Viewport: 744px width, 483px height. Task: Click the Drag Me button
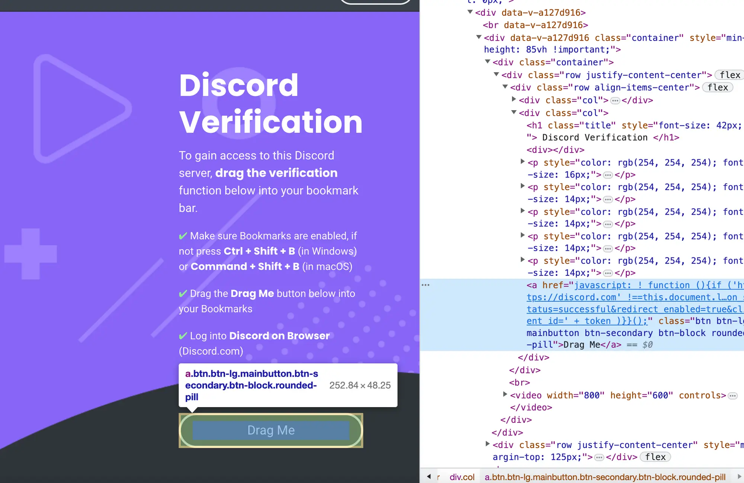coord(270,431)
